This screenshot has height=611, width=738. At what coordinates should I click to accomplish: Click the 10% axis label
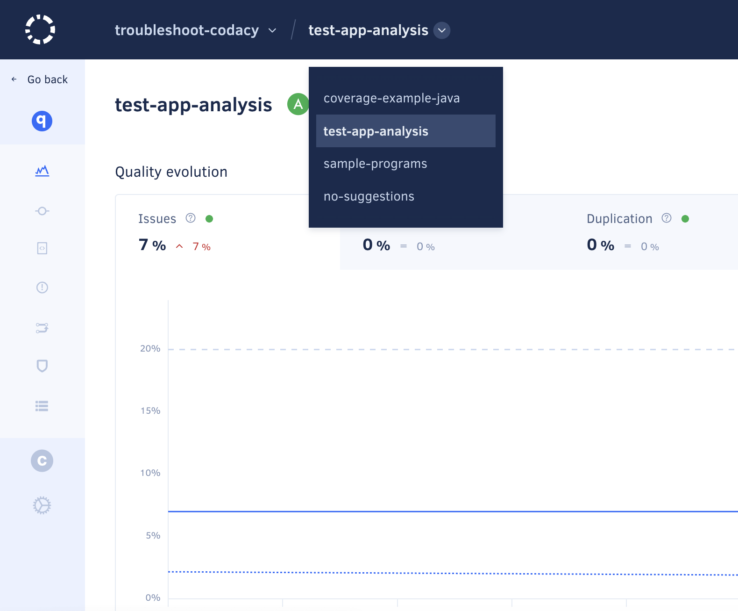150,473
